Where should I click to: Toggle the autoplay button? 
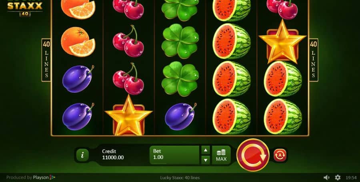click(x=280, y=155)
